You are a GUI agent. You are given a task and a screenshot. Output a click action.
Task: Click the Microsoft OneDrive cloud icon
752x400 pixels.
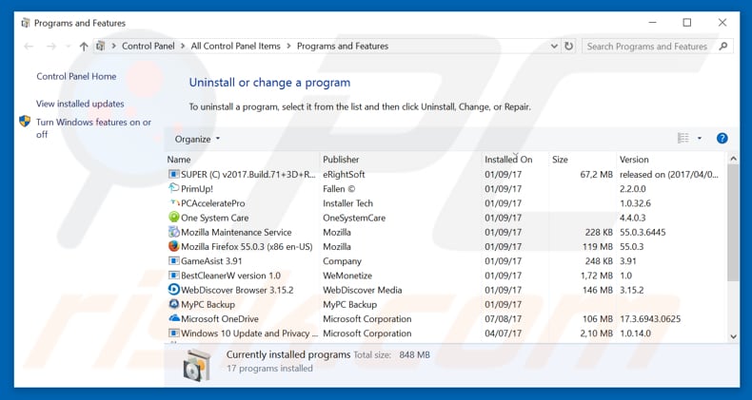point(173,318)
